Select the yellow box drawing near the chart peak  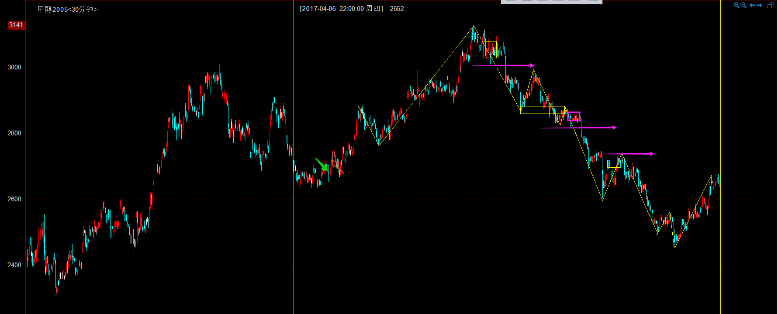coord(490,49)
